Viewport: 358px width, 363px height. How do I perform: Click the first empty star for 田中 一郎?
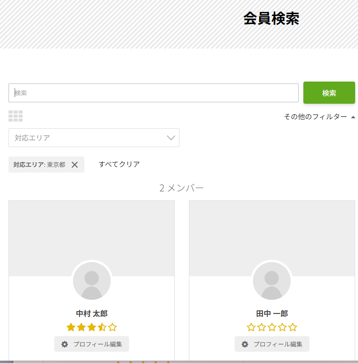pos(251,327)
